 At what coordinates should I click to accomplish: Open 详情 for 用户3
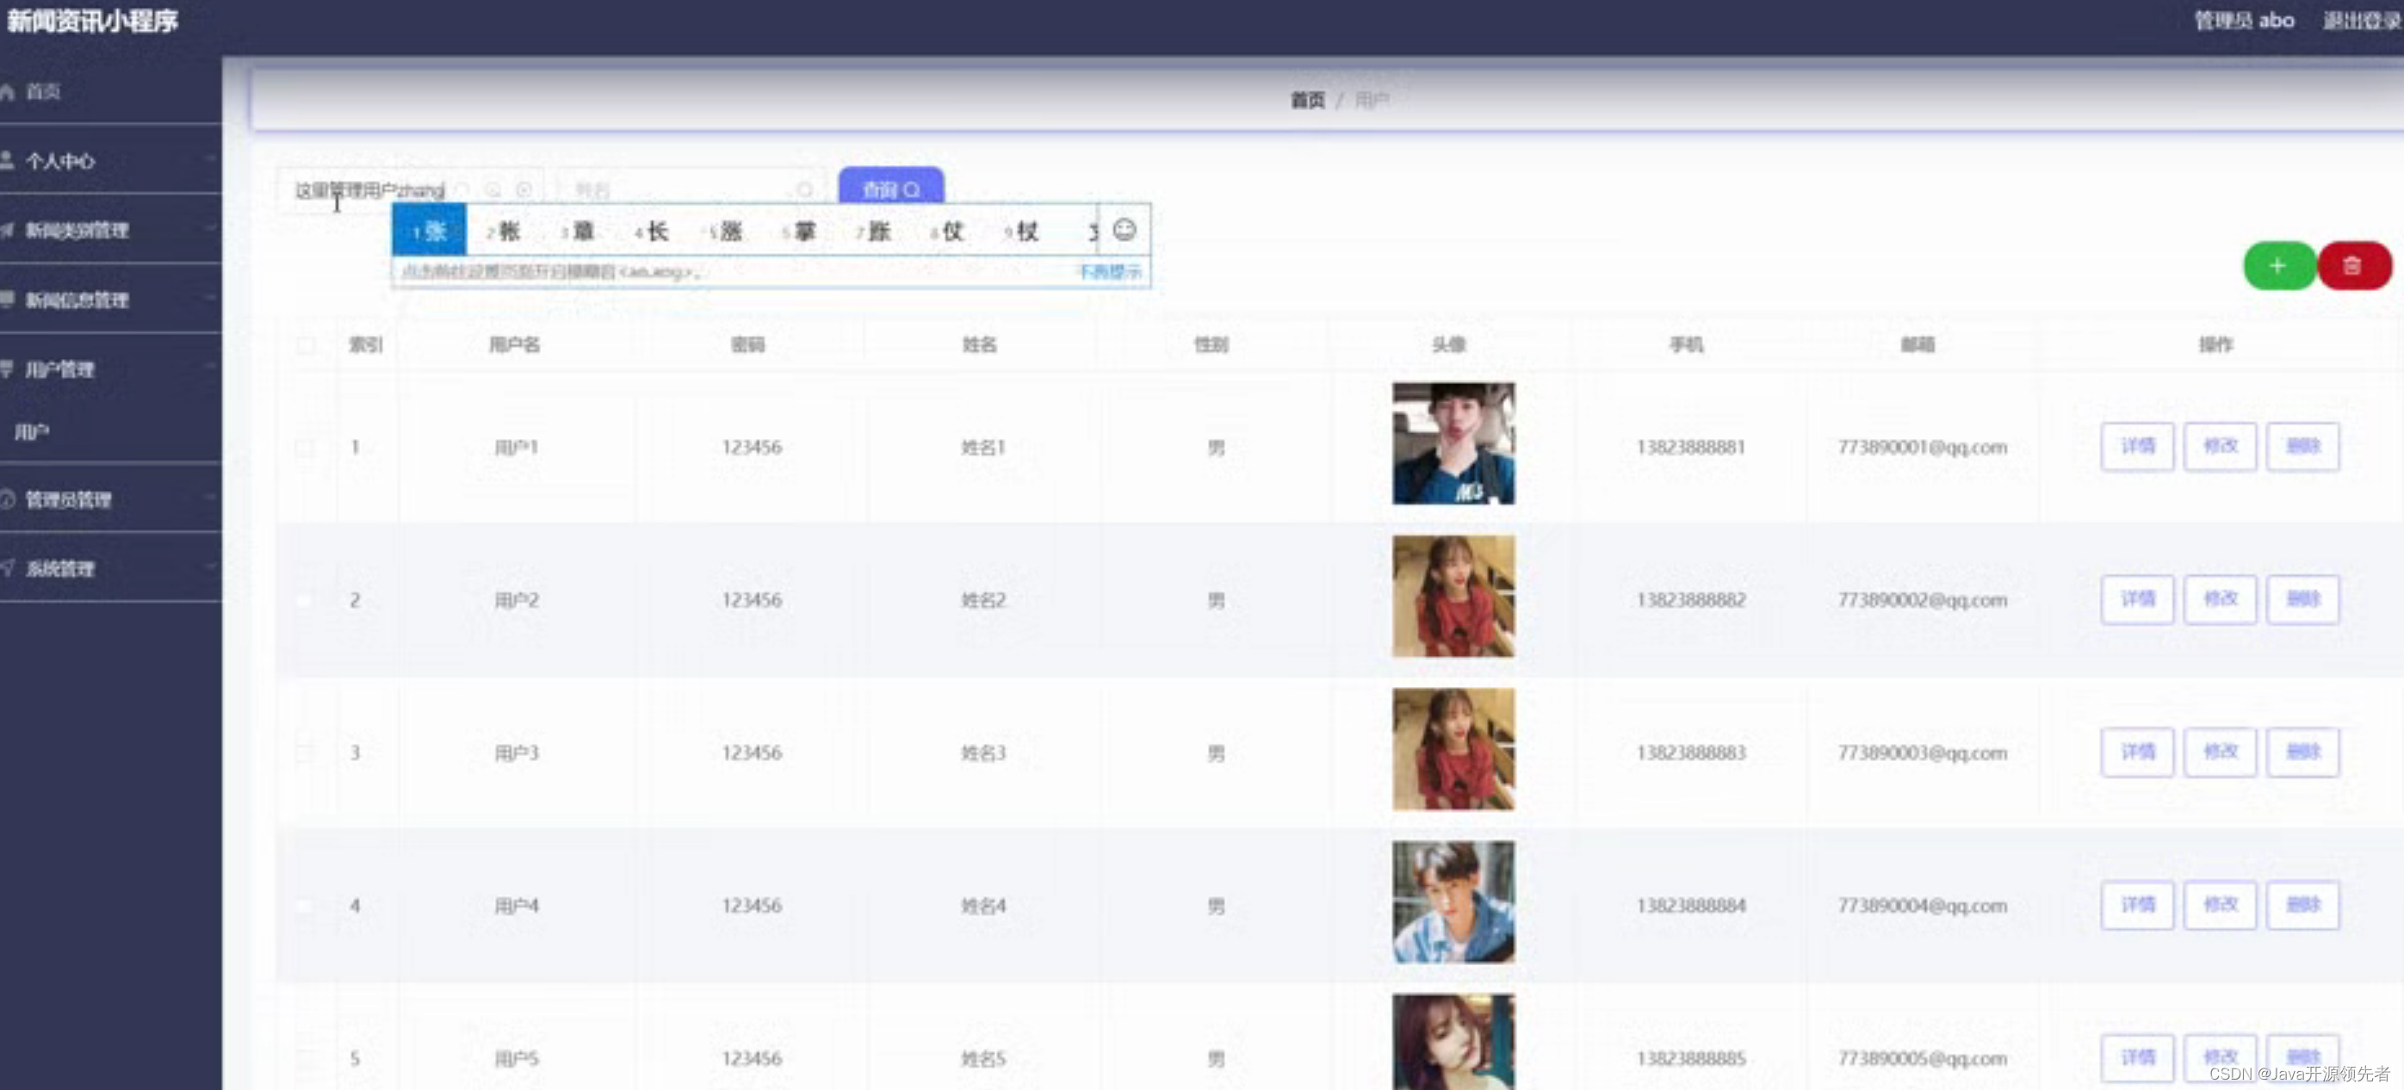point(2137,752)
